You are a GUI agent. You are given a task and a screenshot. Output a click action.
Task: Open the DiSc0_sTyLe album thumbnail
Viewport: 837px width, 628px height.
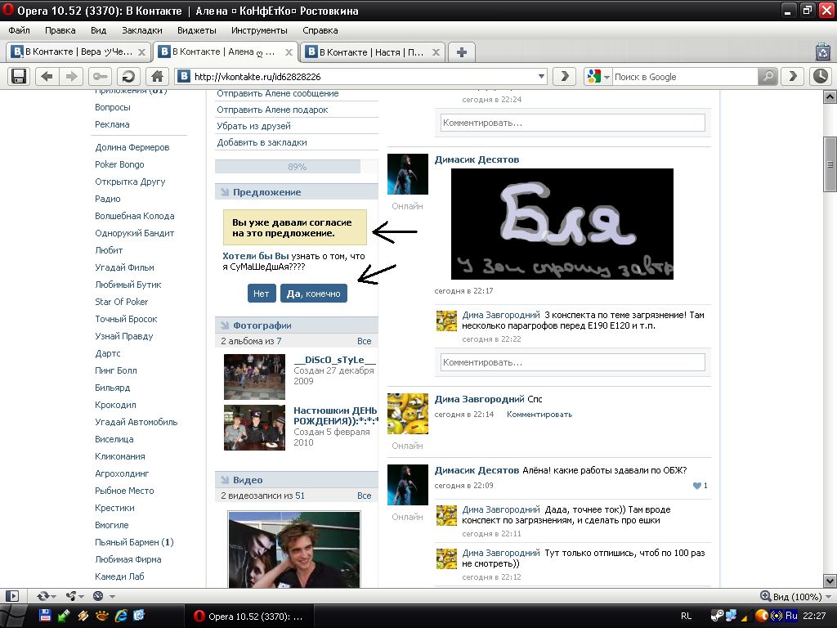pos(254,376)
